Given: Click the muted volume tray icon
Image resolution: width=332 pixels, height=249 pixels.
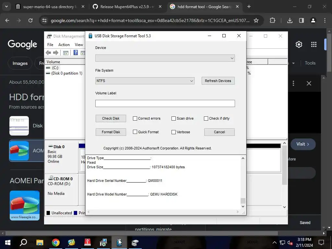Looking at the screenshot, I should (x=290, y=243).
